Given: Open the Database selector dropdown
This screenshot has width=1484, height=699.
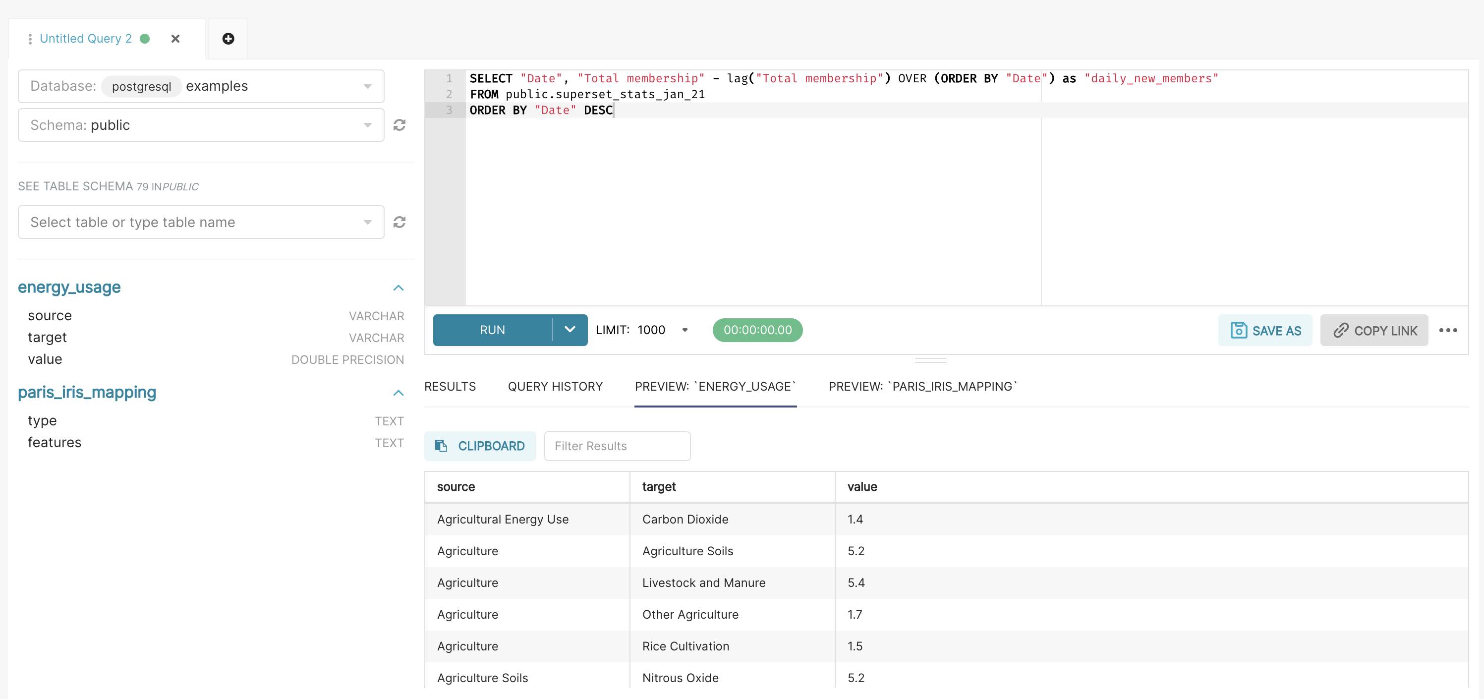Looking at the screenshot, I should pyautogui.click(x=368, y=85).
